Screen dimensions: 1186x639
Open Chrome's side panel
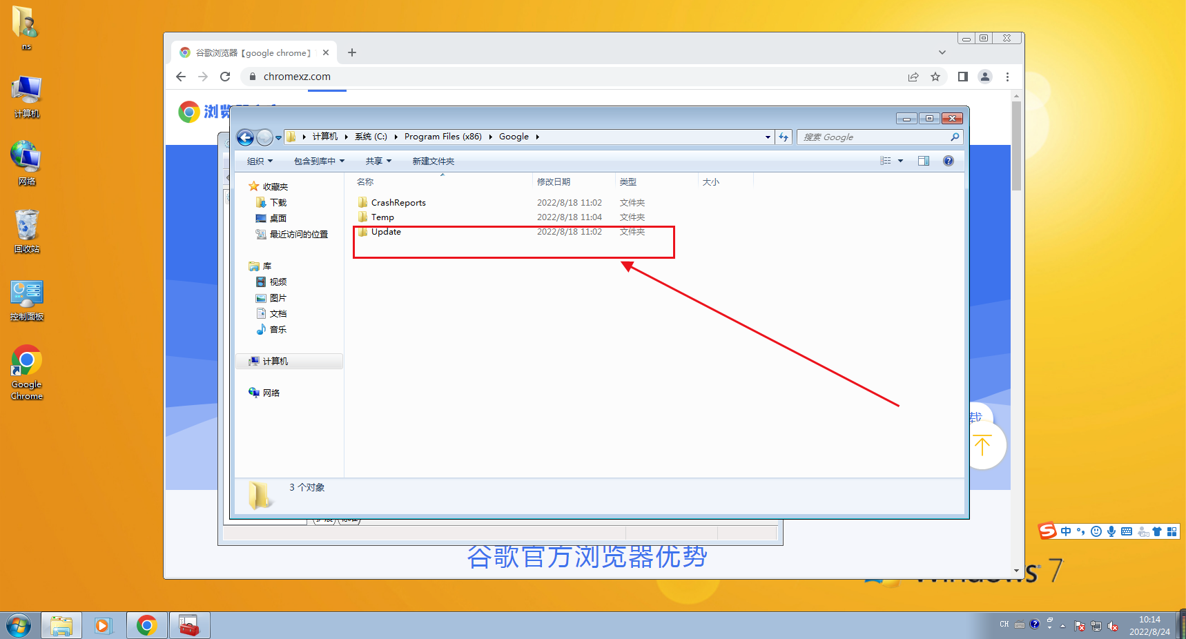pos(963,77)
